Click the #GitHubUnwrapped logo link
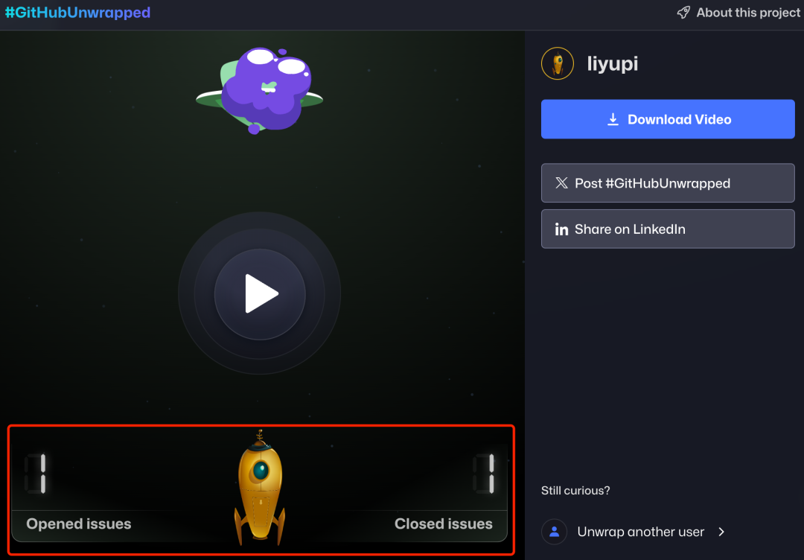 [x=78, y=13]
